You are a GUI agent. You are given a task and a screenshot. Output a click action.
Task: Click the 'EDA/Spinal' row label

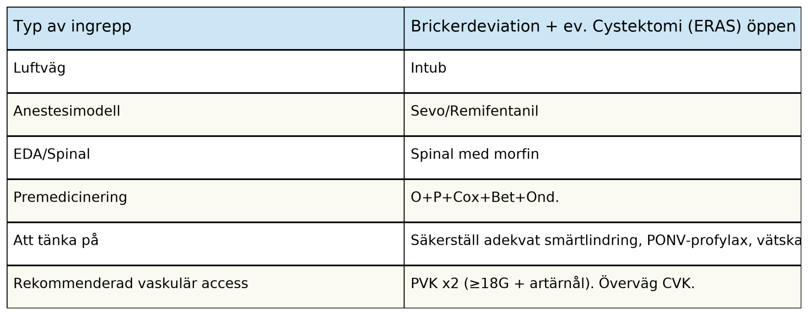[52, 154]
